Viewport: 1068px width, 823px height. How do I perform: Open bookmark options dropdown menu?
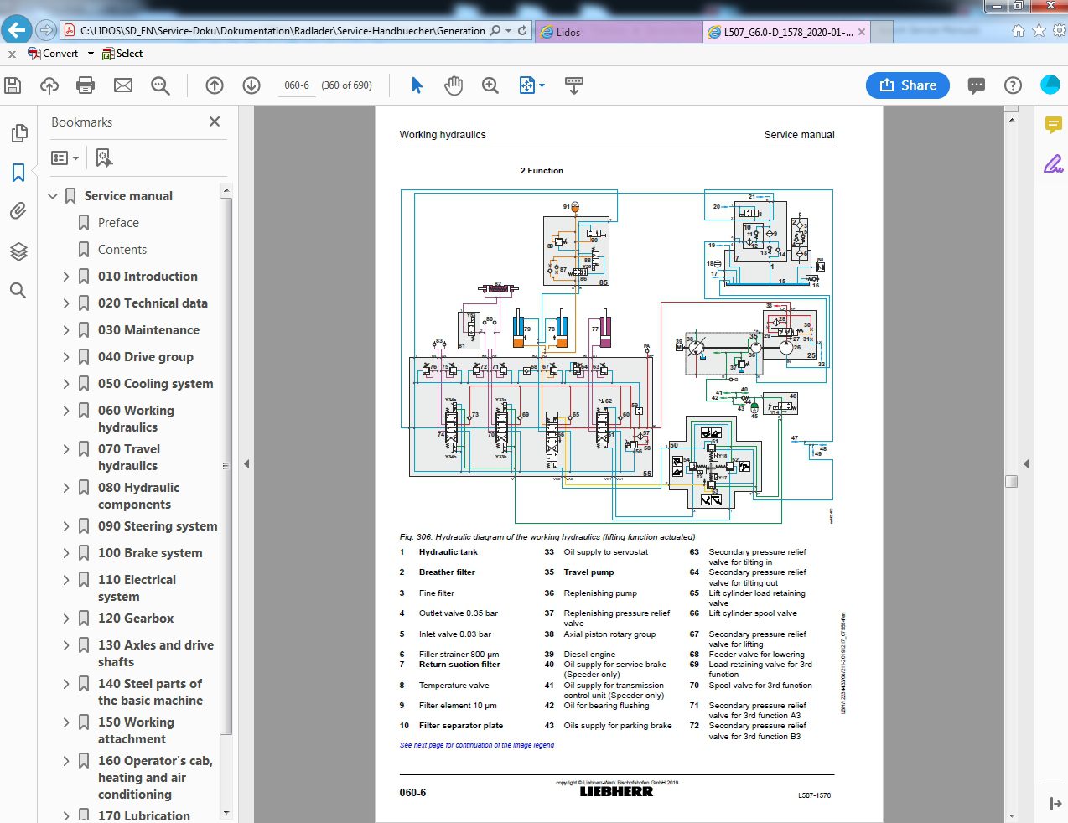tap(65, 158)
